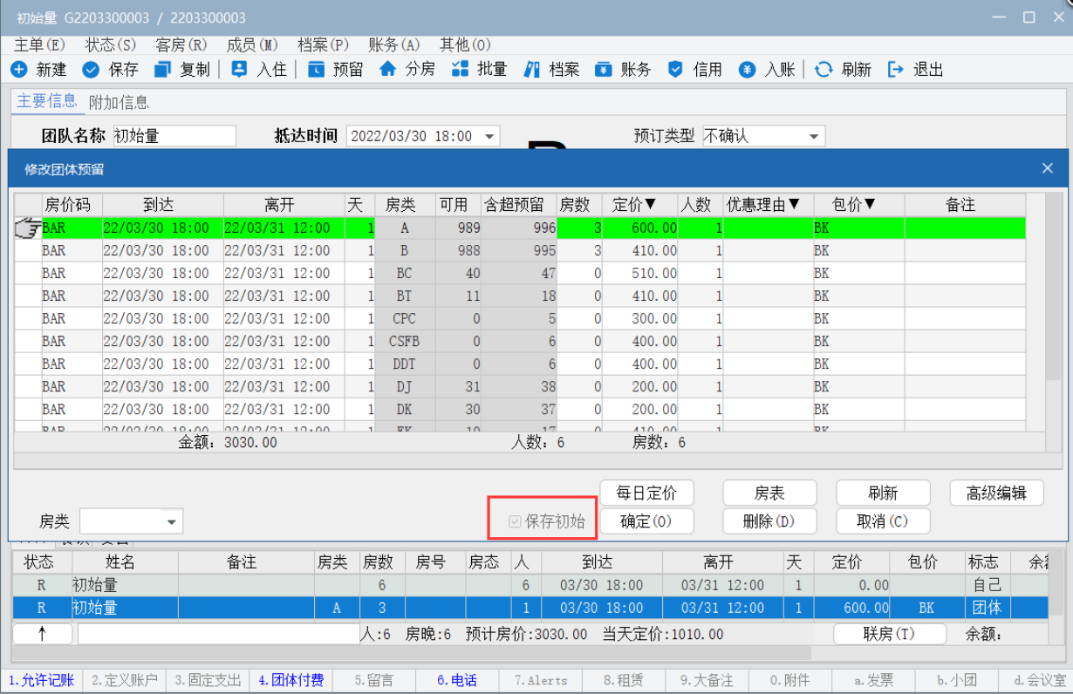Click the 优惠理由▼ column header
The height and width of the screenshot is (694, 1073).
click(762, 205)
